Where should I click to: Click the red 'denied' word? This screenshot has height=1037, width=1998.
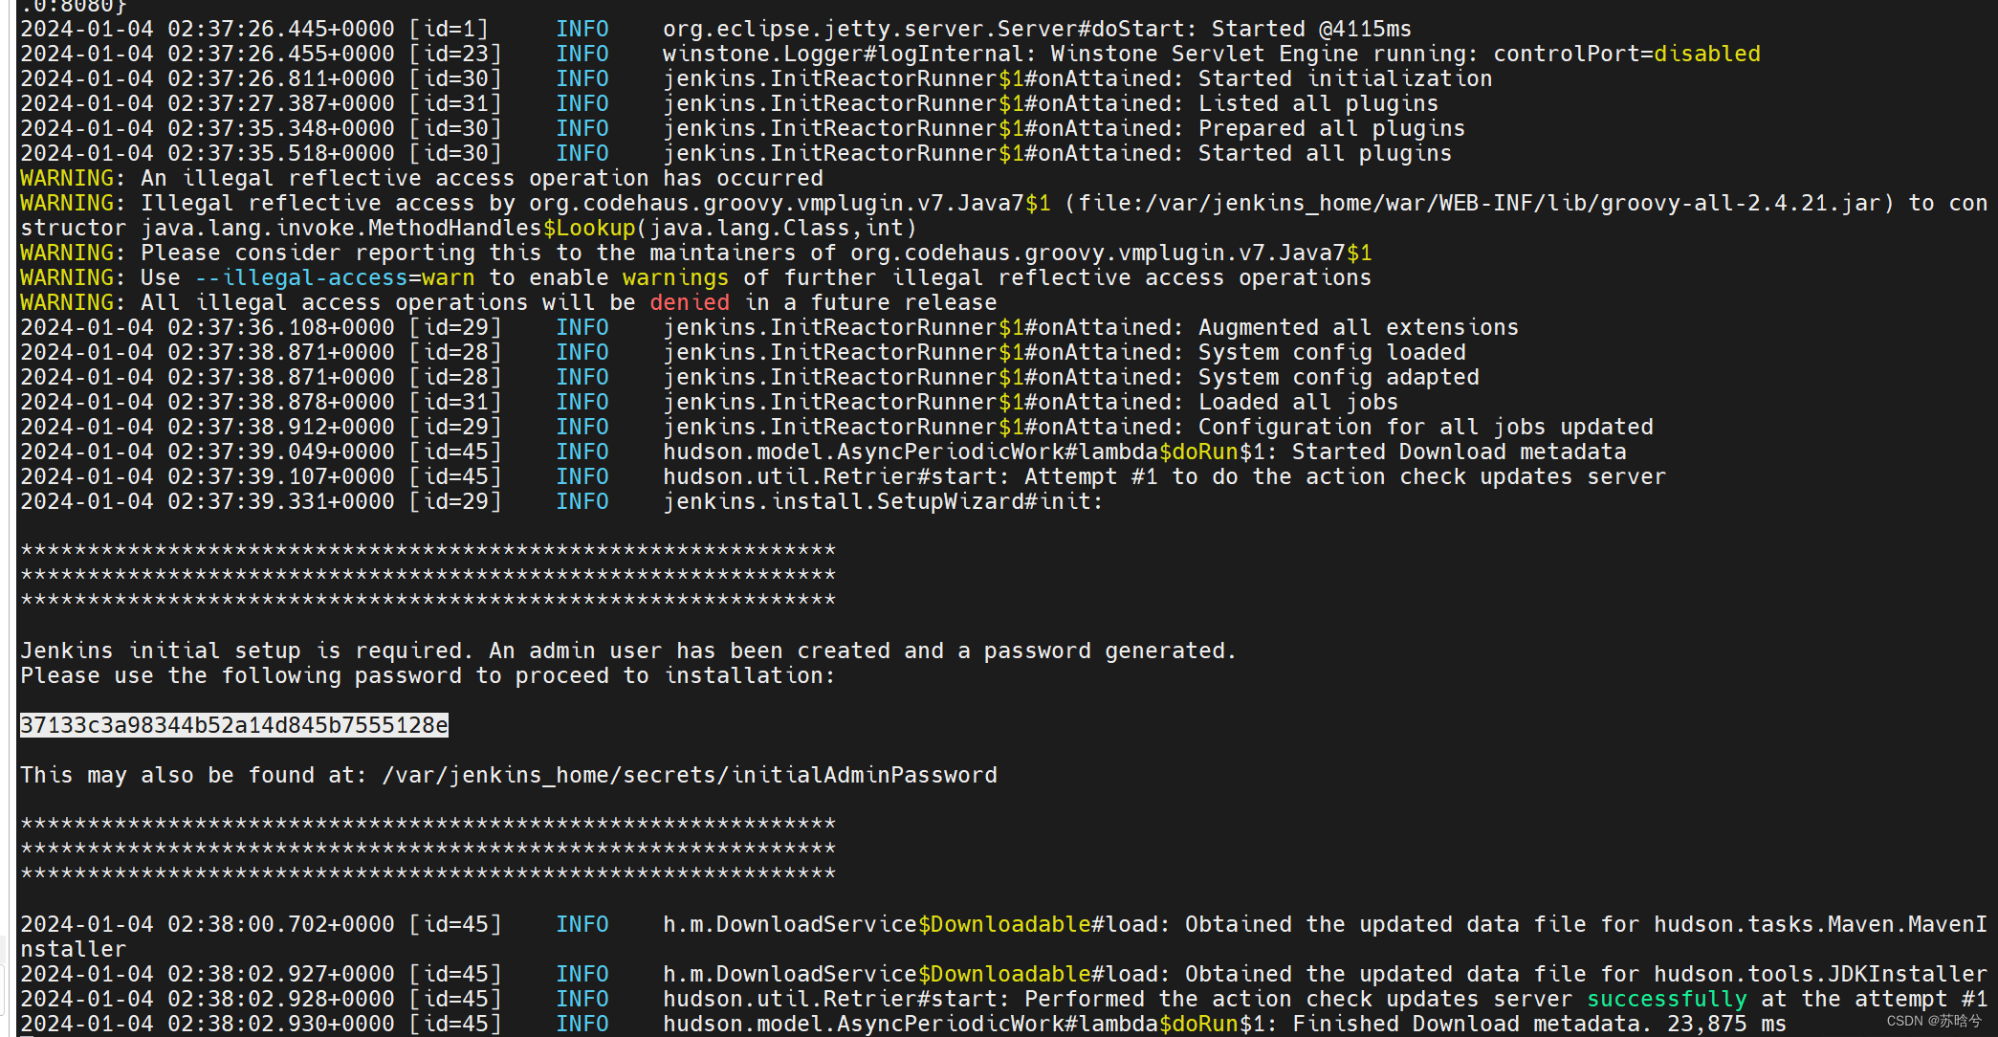(689, 302)
